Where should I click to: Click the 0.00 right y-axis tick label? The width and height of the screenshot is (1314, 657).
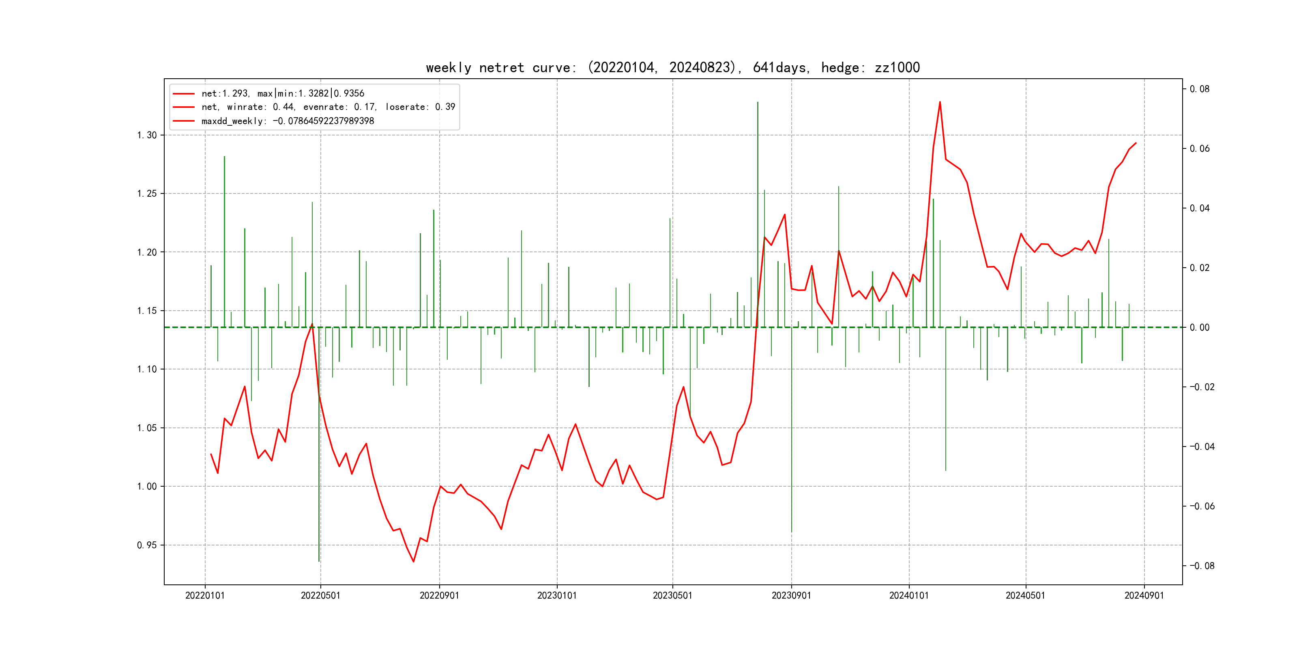1199,327
